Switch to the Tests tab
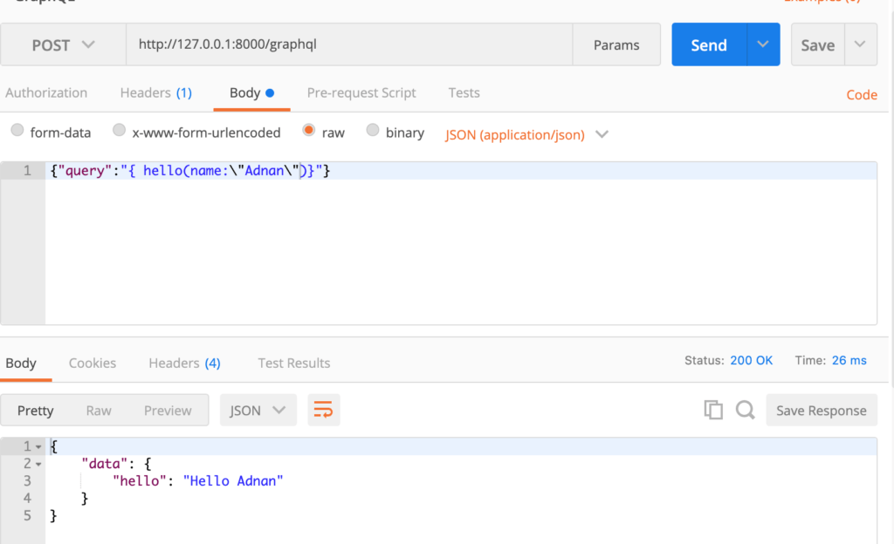The height and width of the screenshot is (544, 894). coord(464,92)
